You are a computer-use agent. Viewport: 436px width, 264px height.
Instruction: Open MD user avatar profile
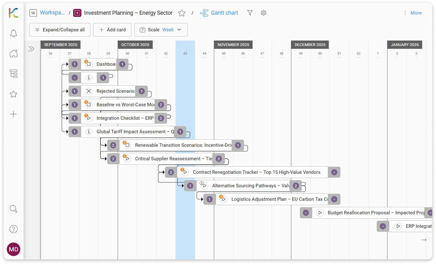14,249
